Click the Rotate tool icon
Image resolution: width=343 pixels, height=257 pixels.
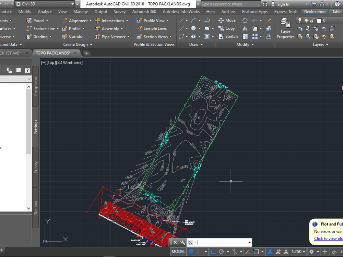click(x=245, y=21)
